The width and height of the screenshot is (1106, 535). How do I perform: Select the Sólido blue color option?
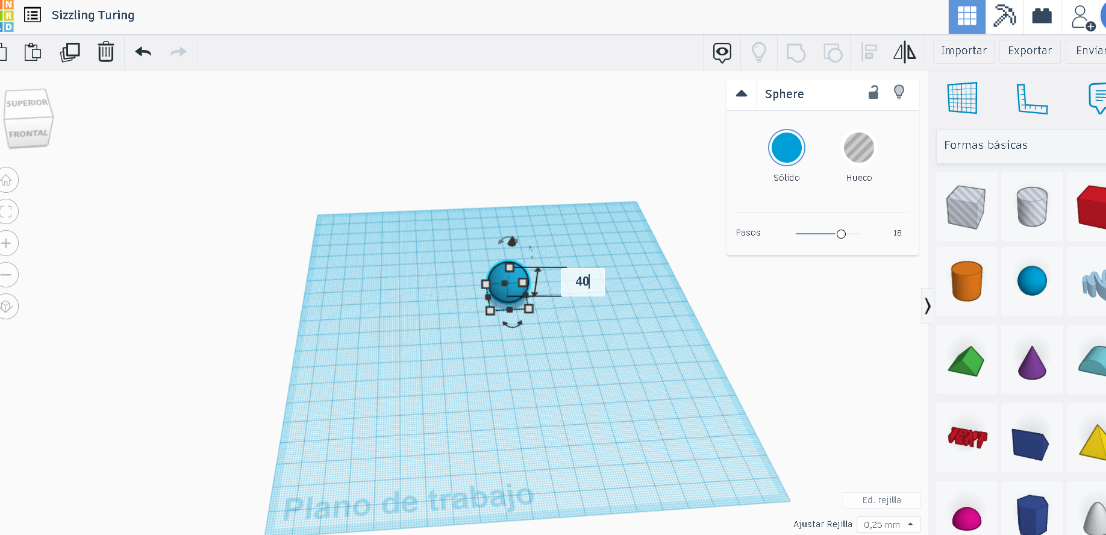pyautogui.click(x=787, y=148)
